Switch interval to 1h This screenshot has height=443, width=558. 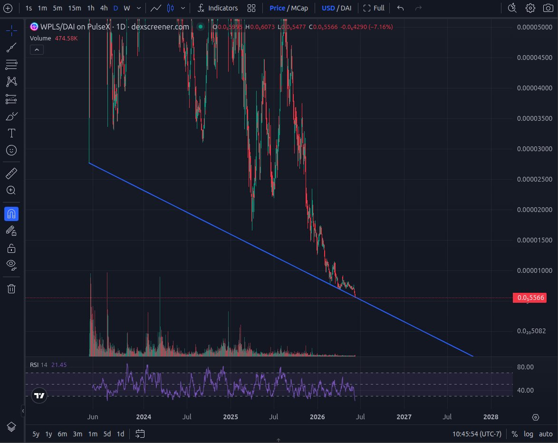pyautogui.click(x=91, y=8)
